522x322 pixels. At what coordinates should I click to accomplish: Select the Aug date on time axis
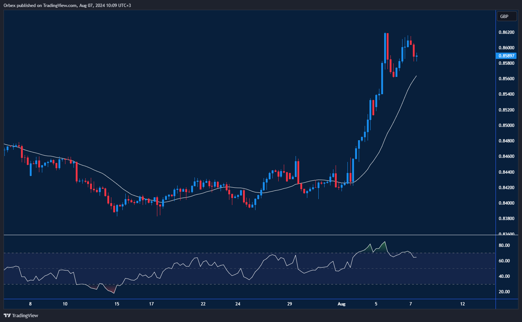(x=342, y=304)
